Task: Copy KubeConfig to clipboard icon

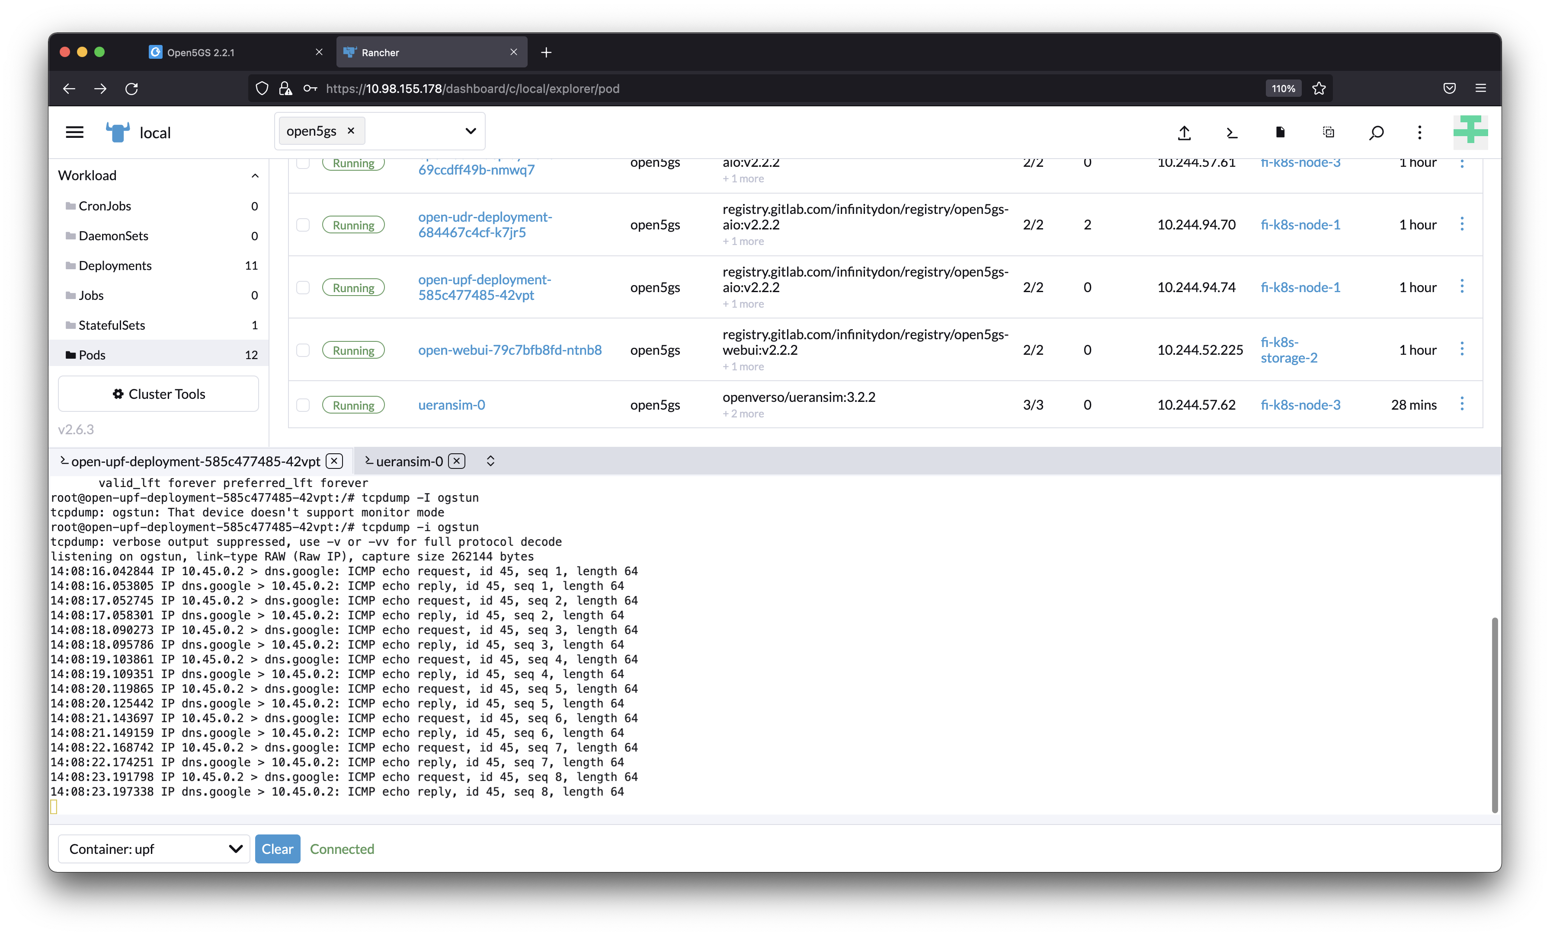Action: [1328, 132]
